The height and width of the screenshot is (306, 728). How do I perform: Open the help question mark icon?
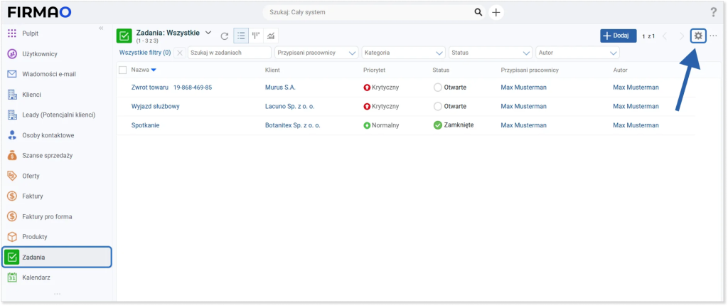[x=713, y=13]
